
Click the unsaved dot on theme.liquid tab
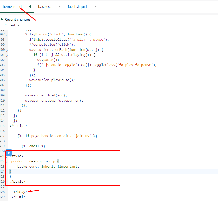point(30,6)
